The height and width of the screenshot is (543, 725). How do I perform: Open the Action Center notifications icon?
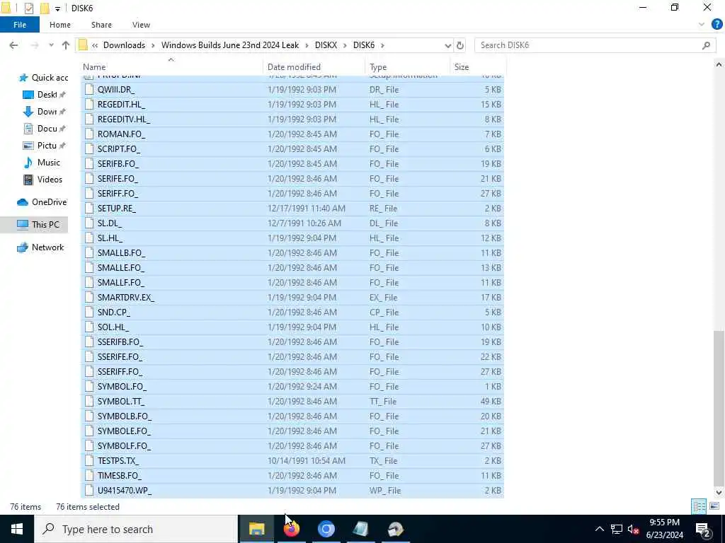(x=702, y=529)
